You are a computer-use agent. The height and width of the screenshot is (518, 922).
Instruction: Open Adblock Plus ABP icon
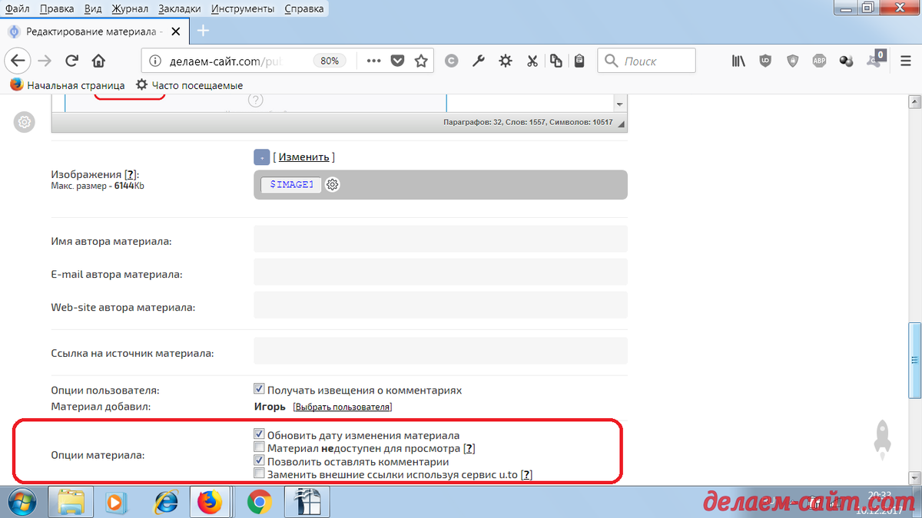[819, 61]
